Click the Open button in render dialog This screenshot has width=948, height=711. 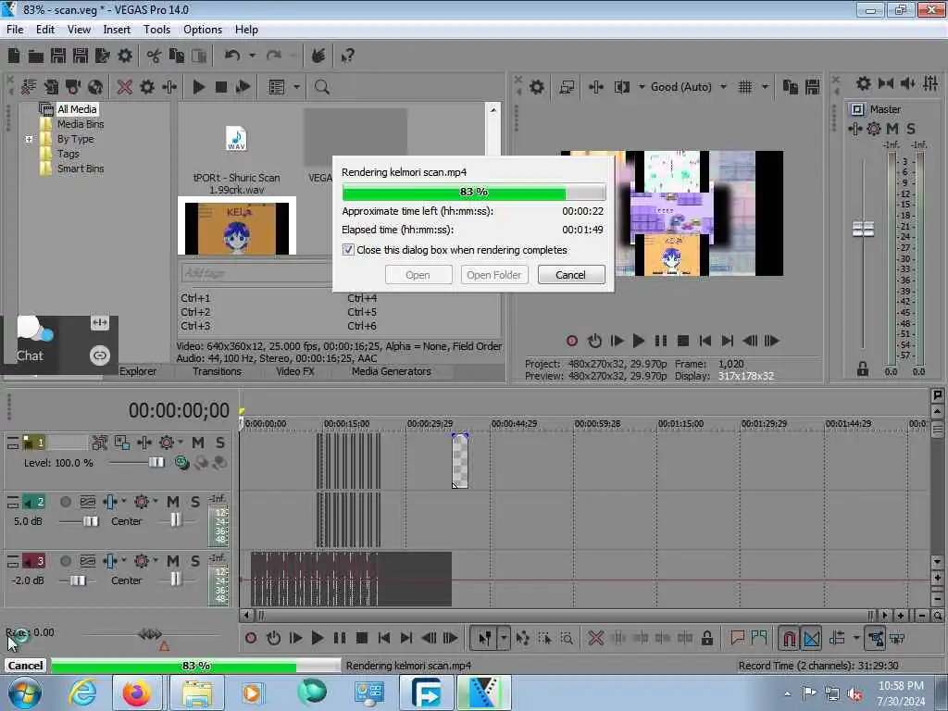pos(418,275)
